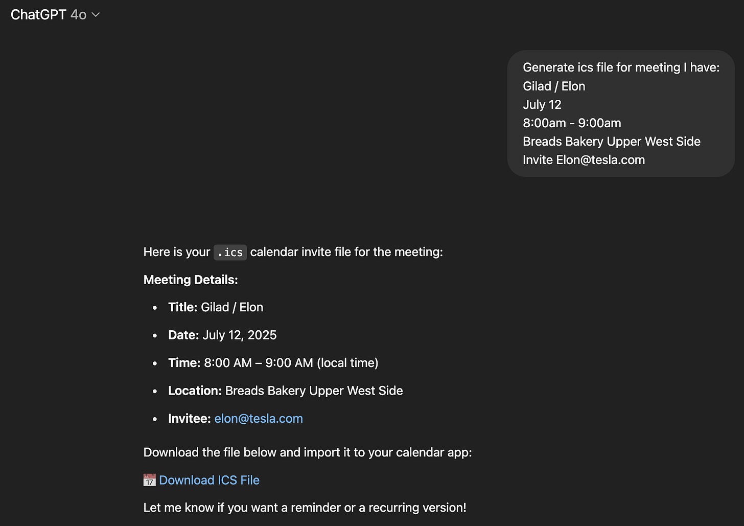Click the 'Download the file below' sentence
The height and width of the screenshot is (526, 744).
tap(308, 452)
